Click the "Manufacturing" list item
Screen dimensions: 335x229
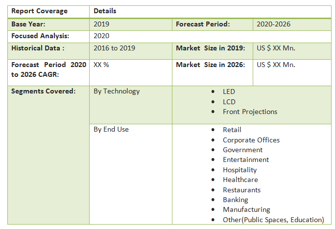[246, 210]
